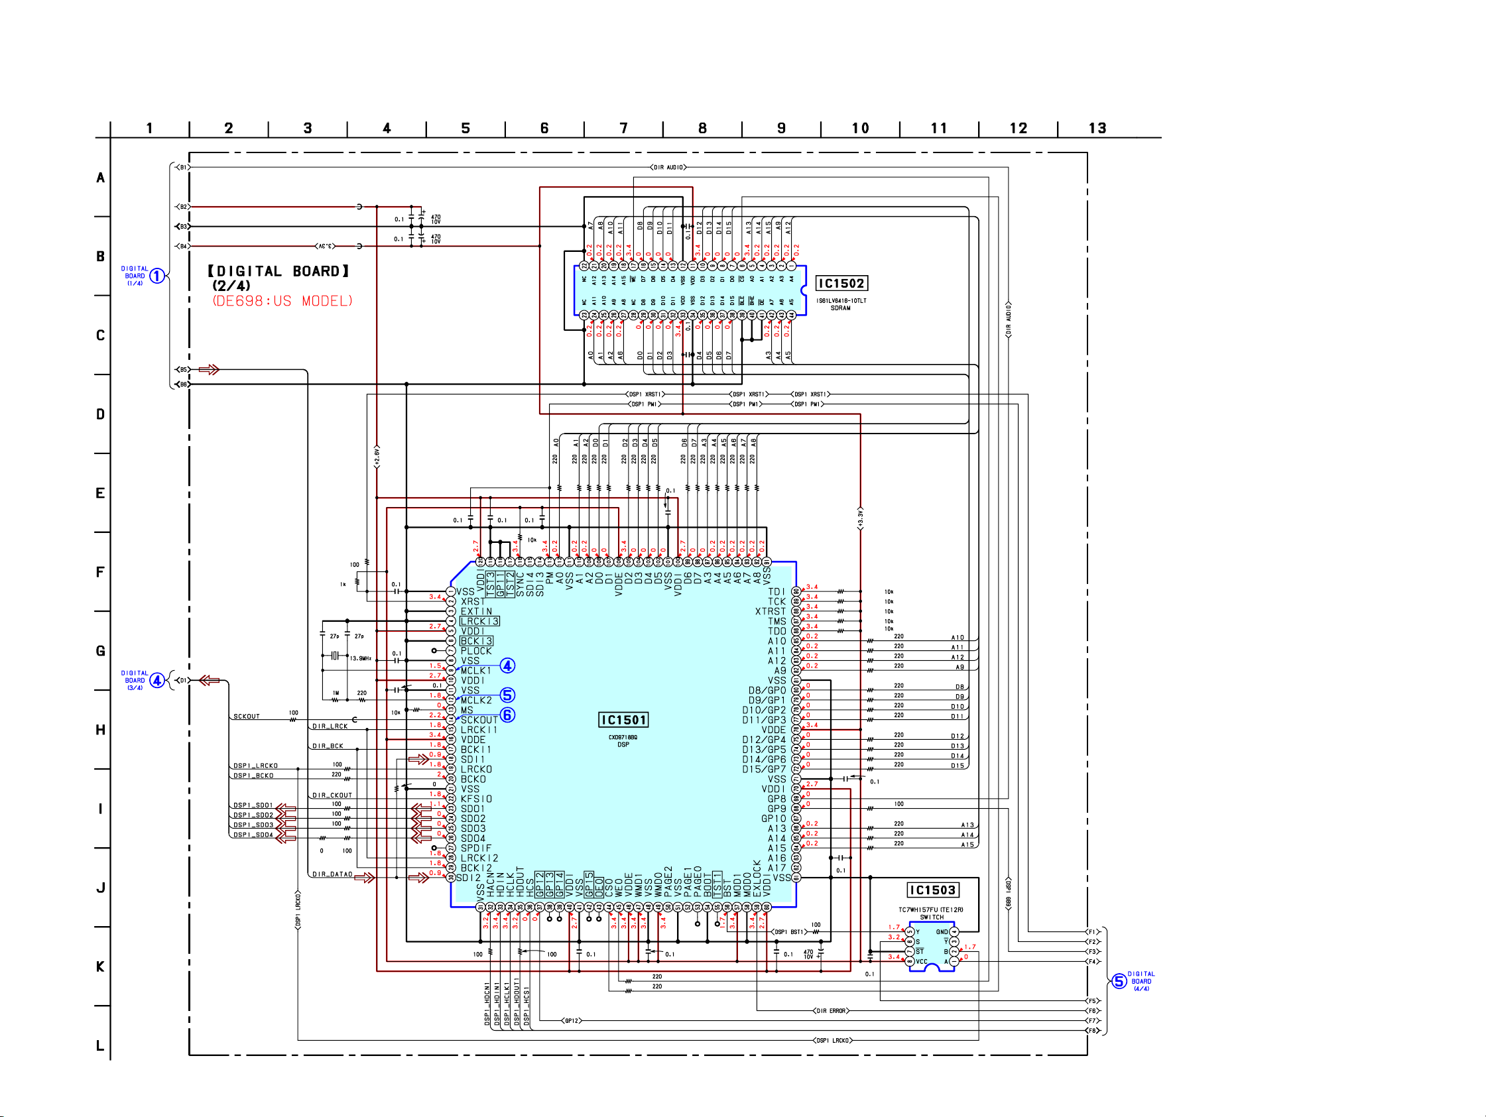Click the DIGITAL BOARD (2/4) title
Viewport: 1486px width, 1117px height.
click(278, 271)
